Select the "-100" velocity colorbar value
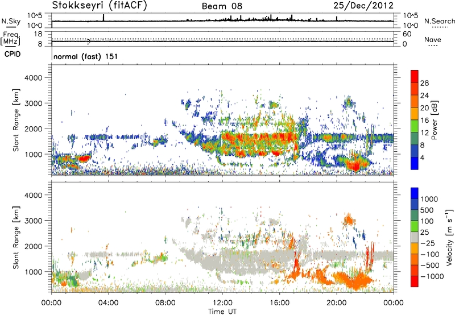The height and width of the screenshot is (315, 455). pyautogui.click(x=430, y=254)
